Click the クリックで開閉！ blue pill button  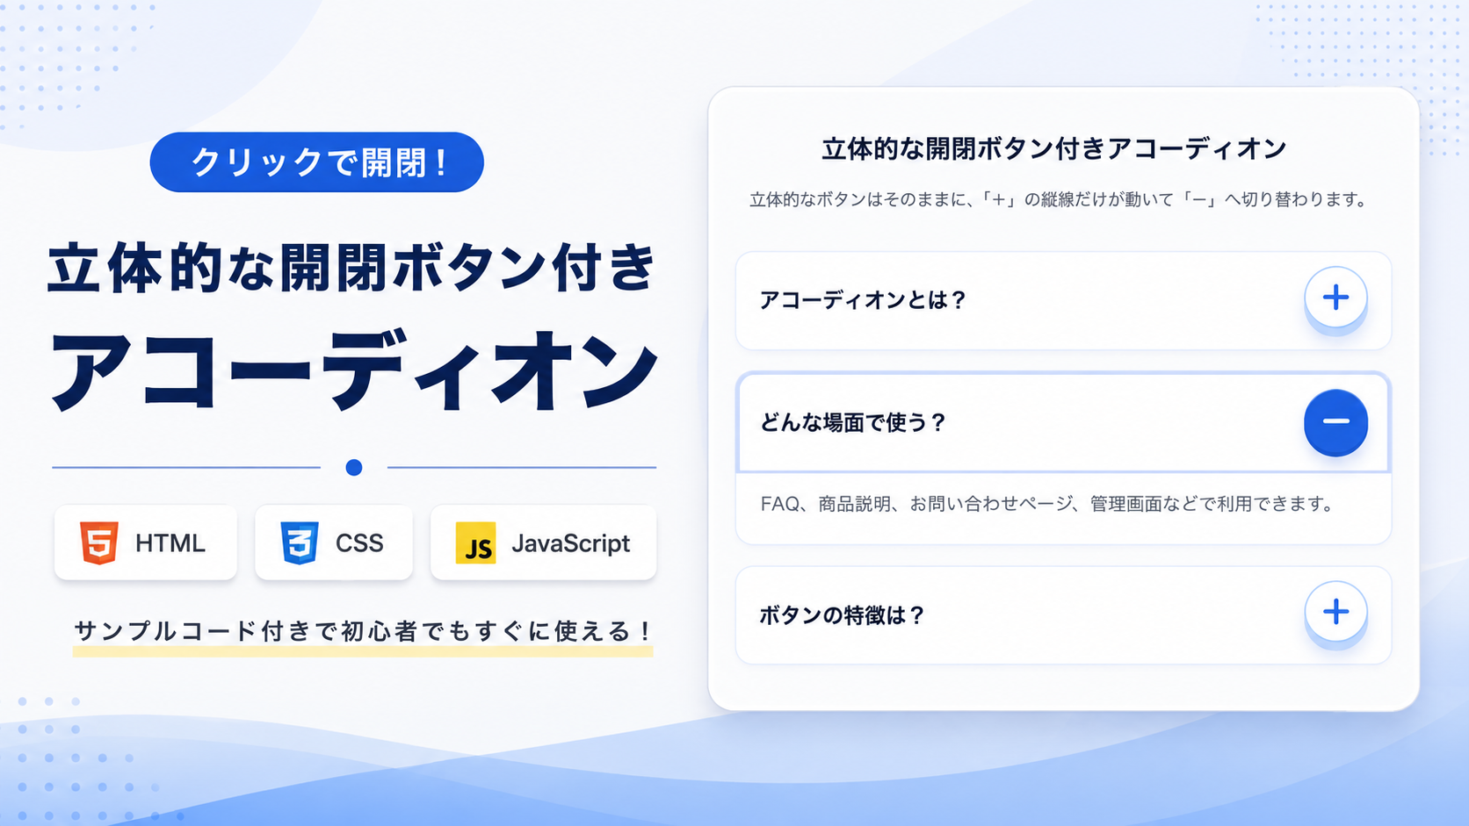click(x=317, y=162)
